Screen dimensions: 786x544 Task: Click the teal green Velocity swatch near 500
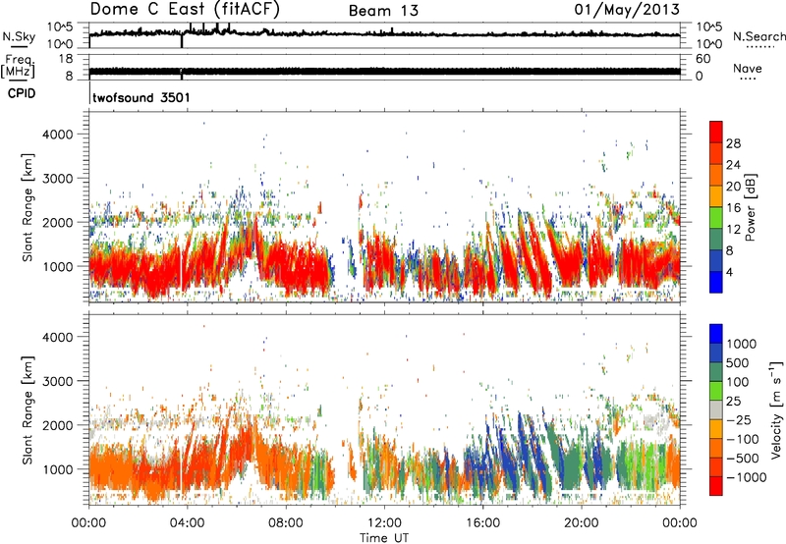[x=716, y=372]
